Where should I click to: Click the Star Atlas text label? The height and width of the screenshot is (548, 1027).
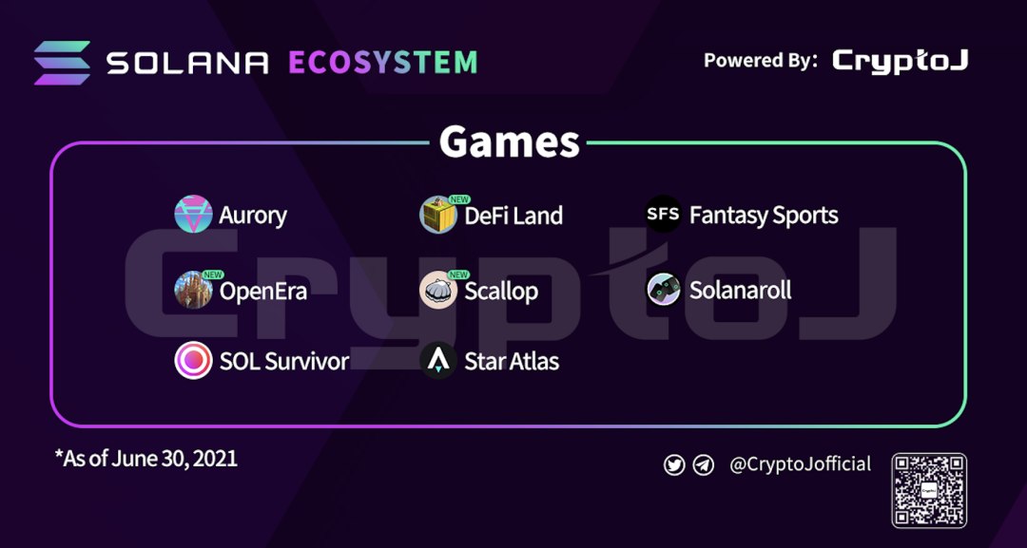pos(512,361)
